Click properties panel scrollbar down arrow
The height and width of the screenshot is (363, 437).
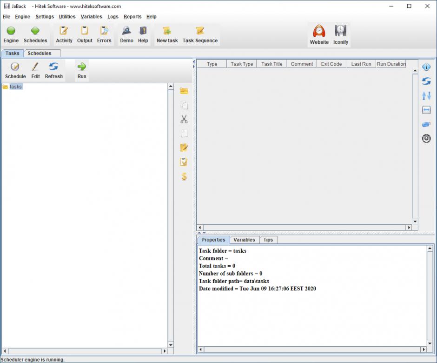click(430, 343)
